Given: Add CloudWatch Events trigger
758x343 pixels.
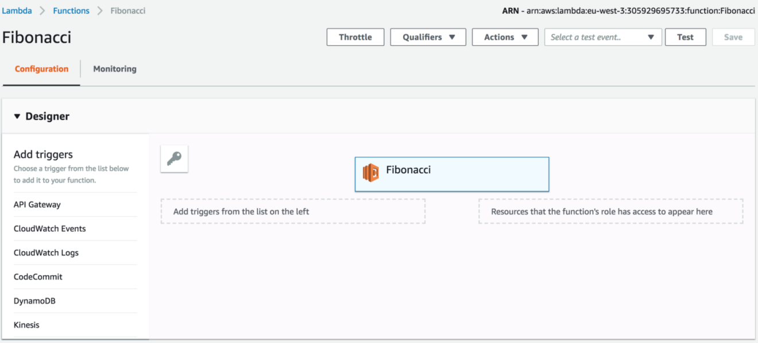Looking at the screenshot, I should [x=75, y=229].
